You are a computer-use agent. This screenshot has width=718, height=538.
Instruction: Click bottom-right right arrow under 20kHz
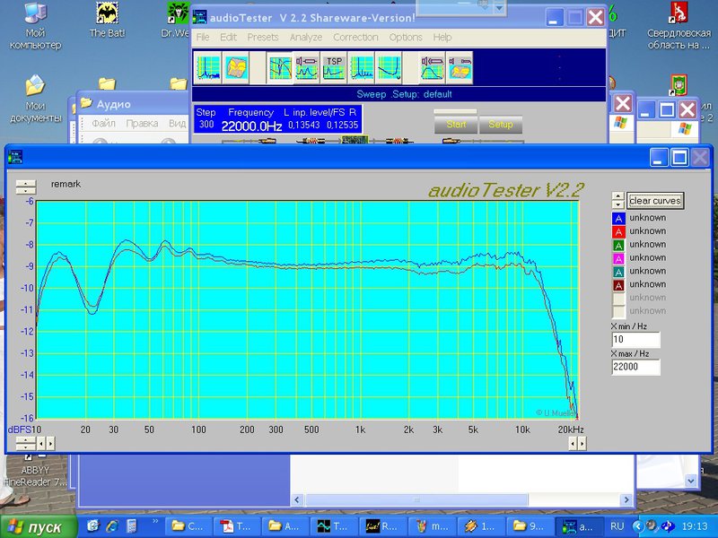point(582,443)
